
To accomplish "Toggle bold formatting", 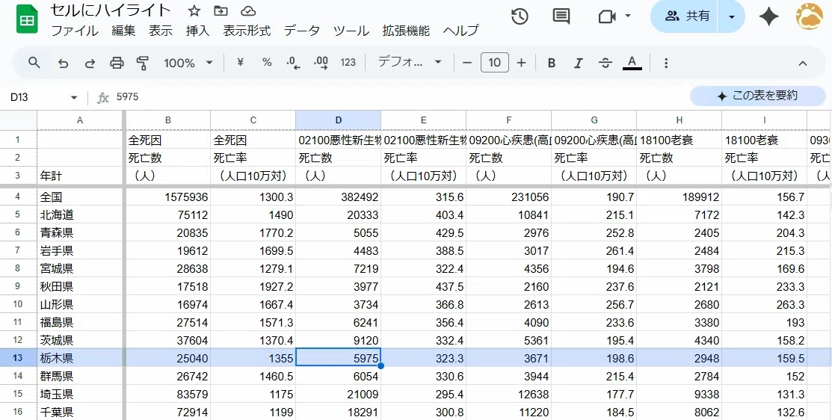I will click(x=552, y=63).
